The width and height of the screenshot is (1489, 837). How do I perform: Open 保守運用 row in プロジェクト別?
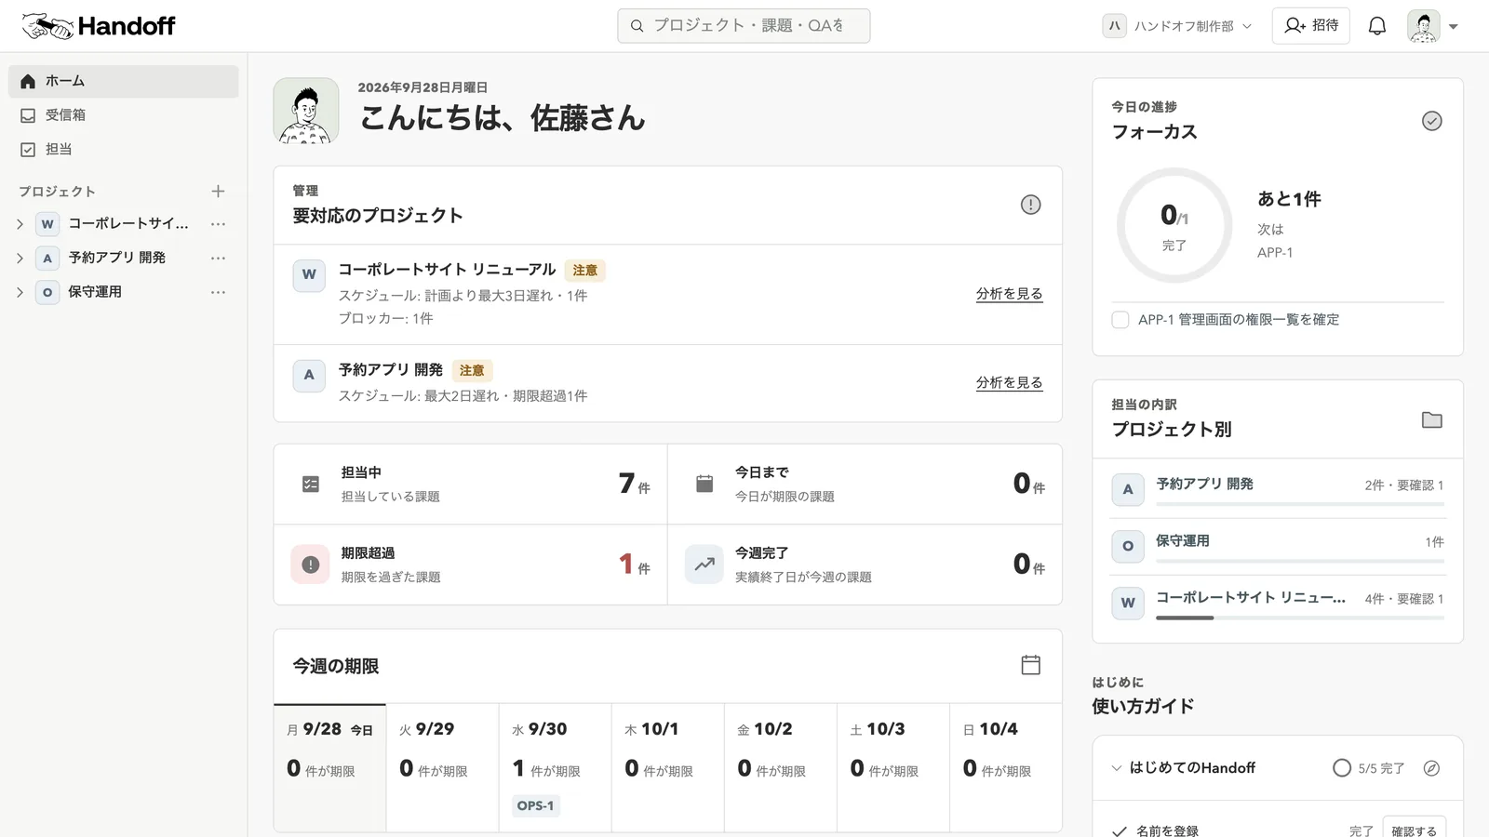tap(1278, 546)
